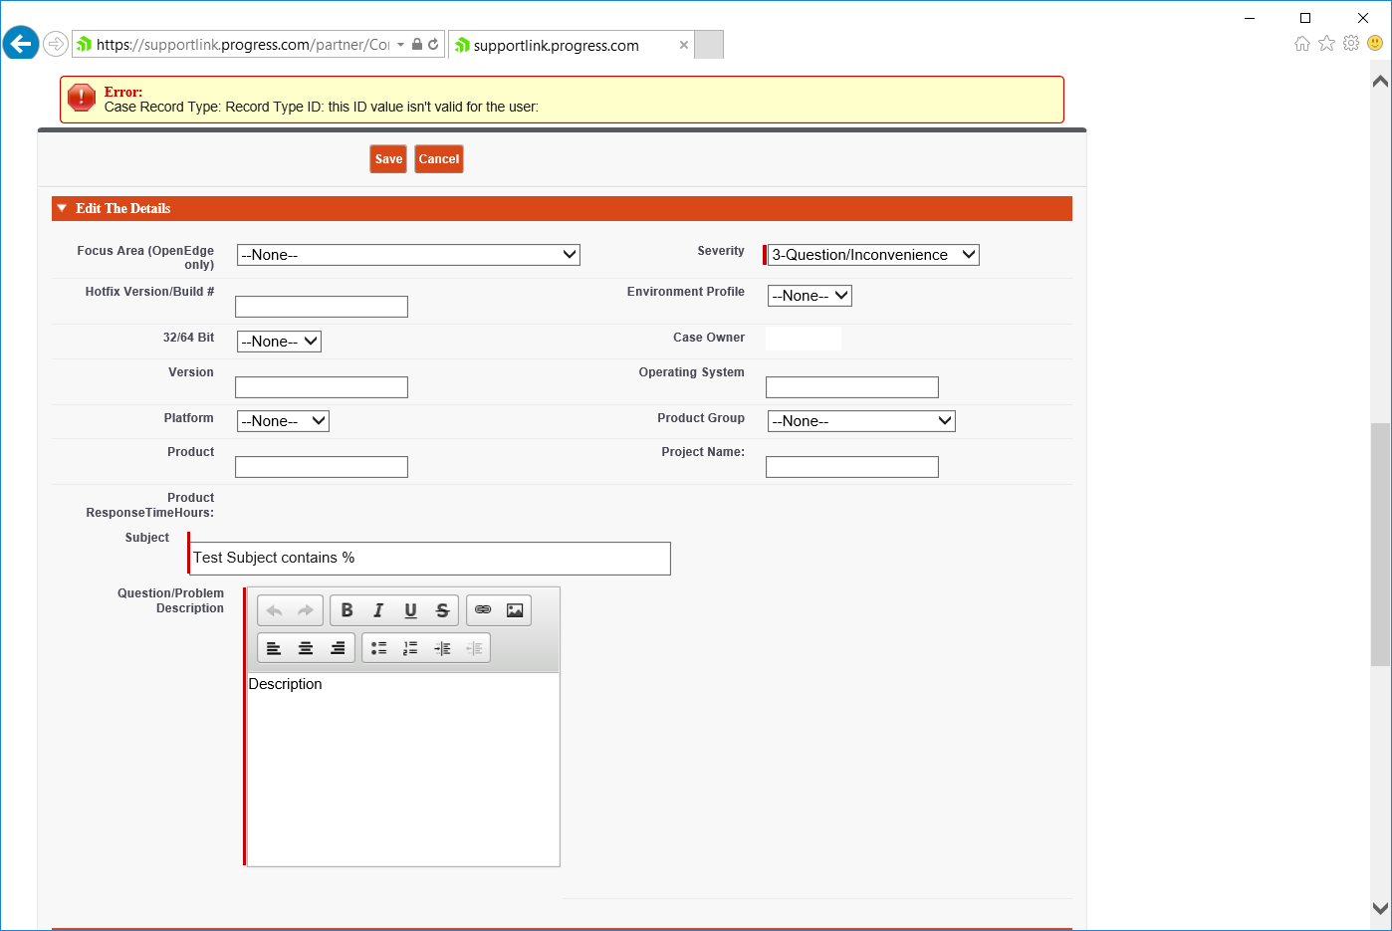Toggle Underline formatting in editor

pos(410,610)
